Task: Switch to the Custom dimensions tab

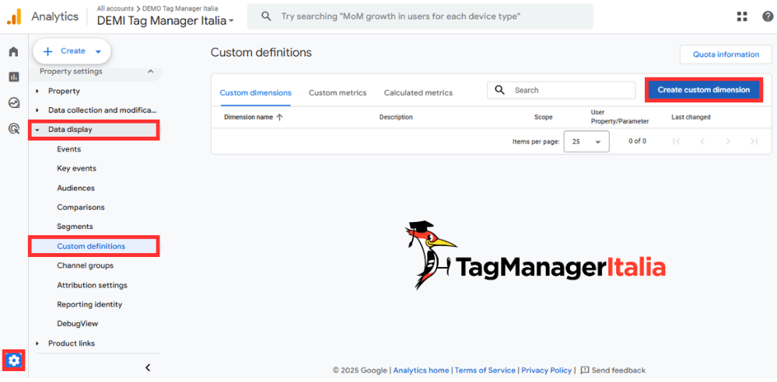Action: 256,92
